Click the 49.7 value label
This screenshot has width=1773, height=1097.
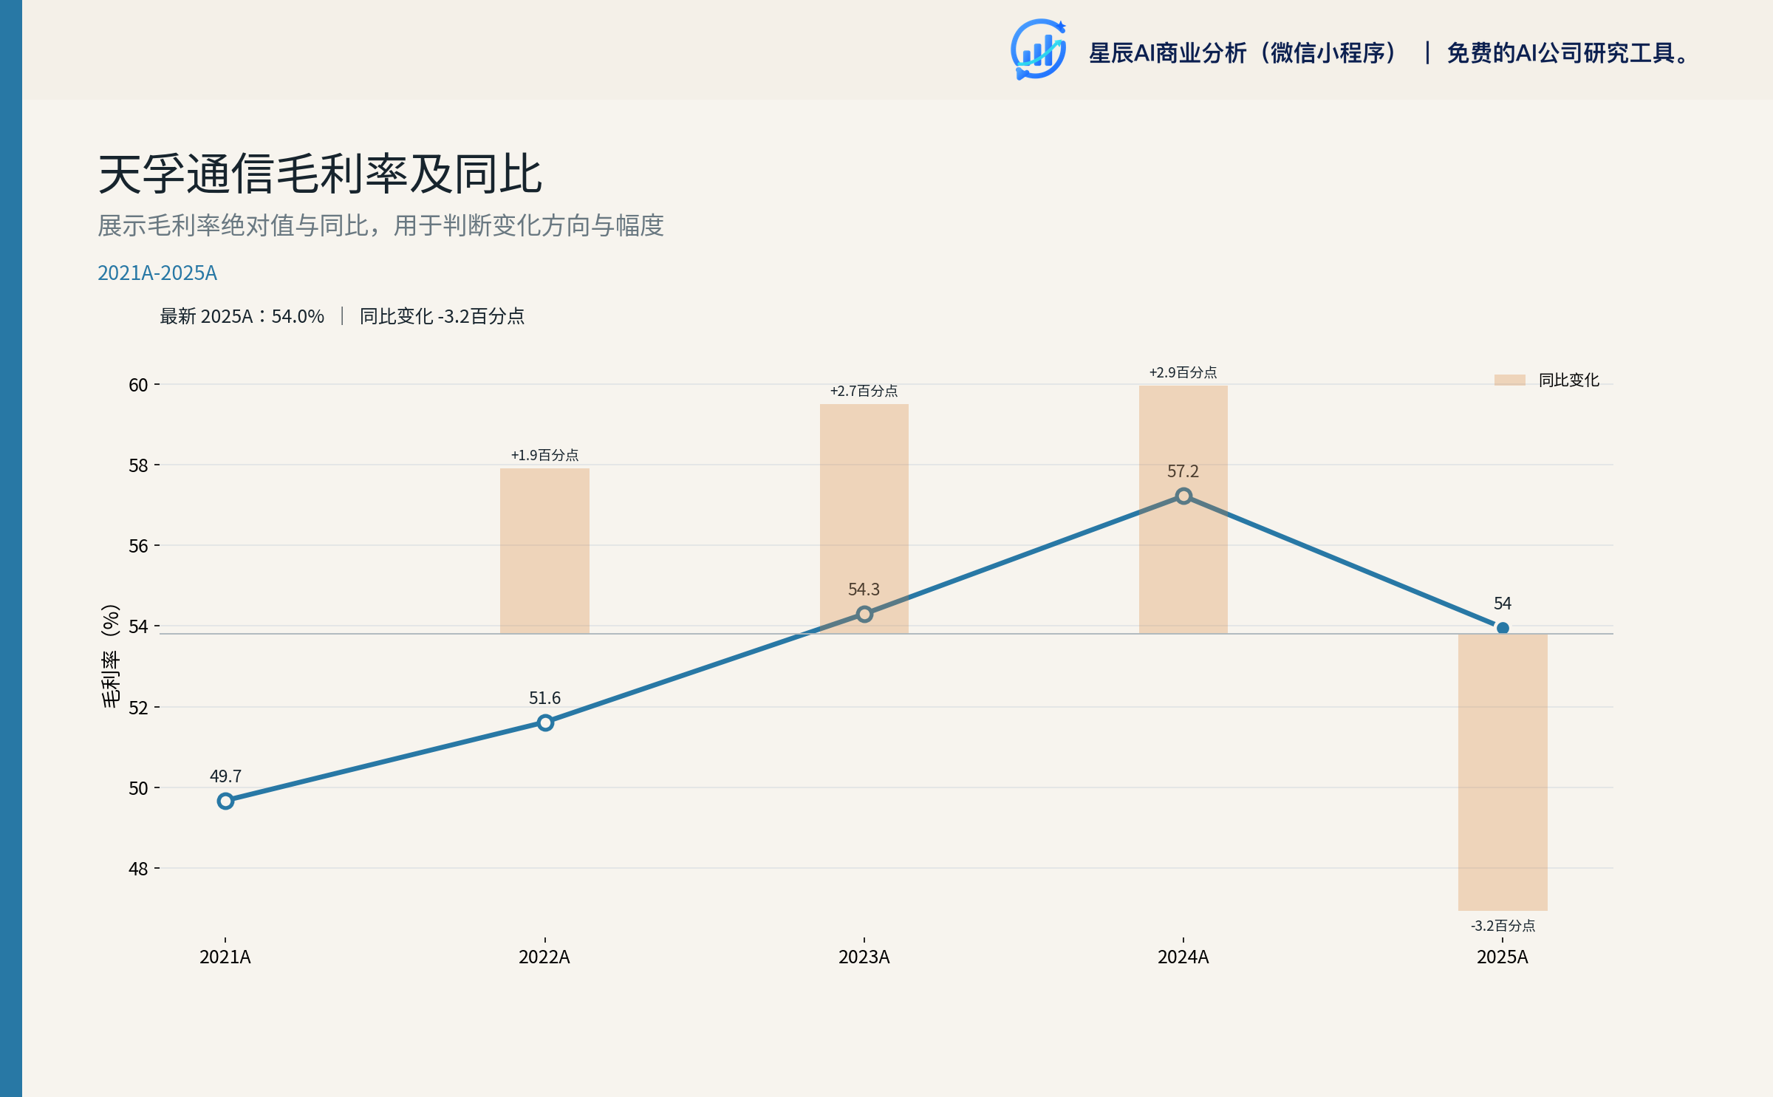pos(225,776)
